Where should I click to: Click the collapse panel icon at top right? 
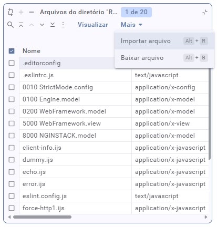pos(205,12)
